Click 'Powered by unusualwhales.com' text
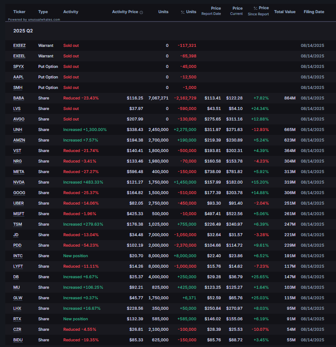 [x=34, y=19]
